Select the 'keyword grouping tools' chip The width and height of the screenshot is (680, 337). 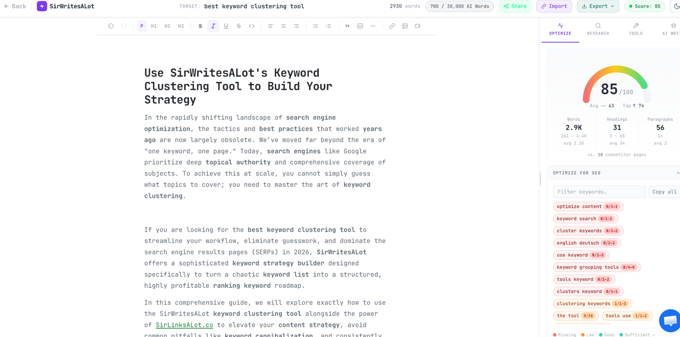(x=597, y=267)
